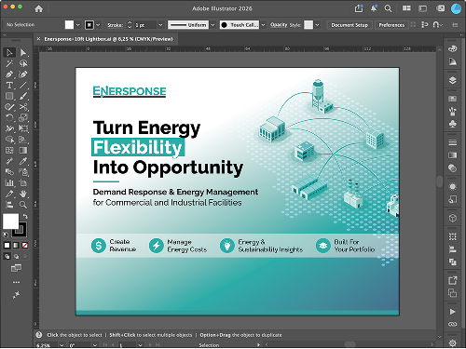Select the Direct Selection tool

(x=23, y=53)
